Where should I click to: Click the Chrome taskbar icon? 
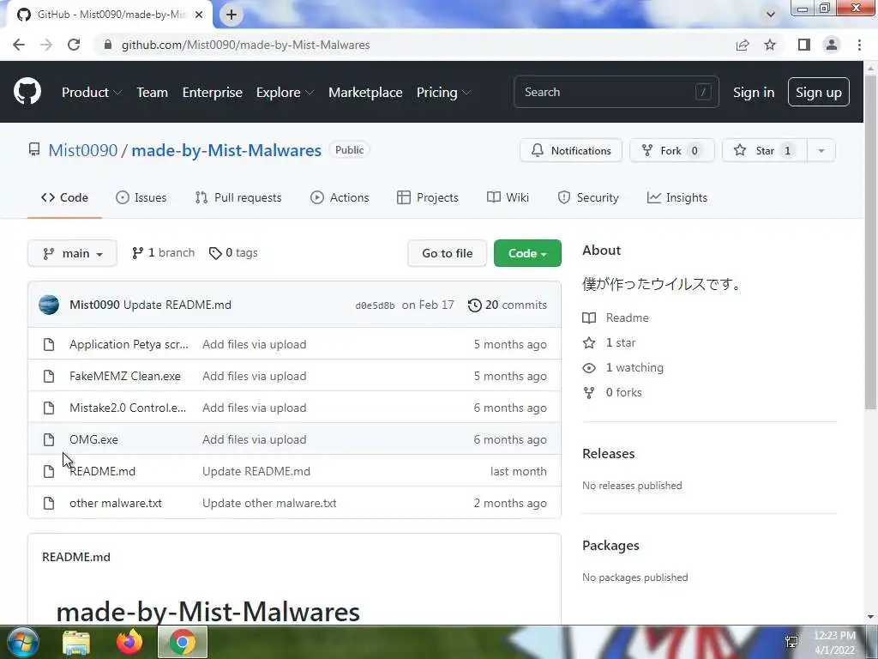(x=183, y=642)
